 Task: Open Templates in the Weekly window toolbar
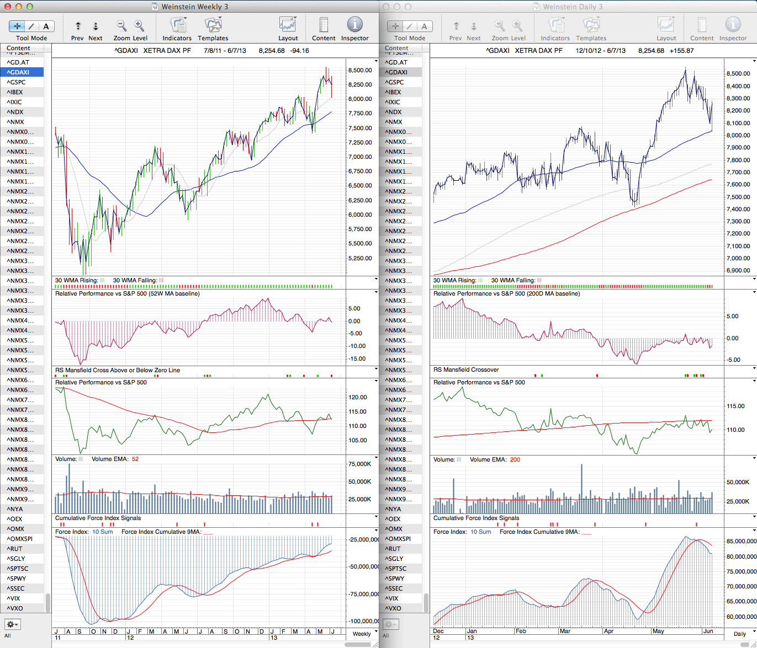coord(213,25)
